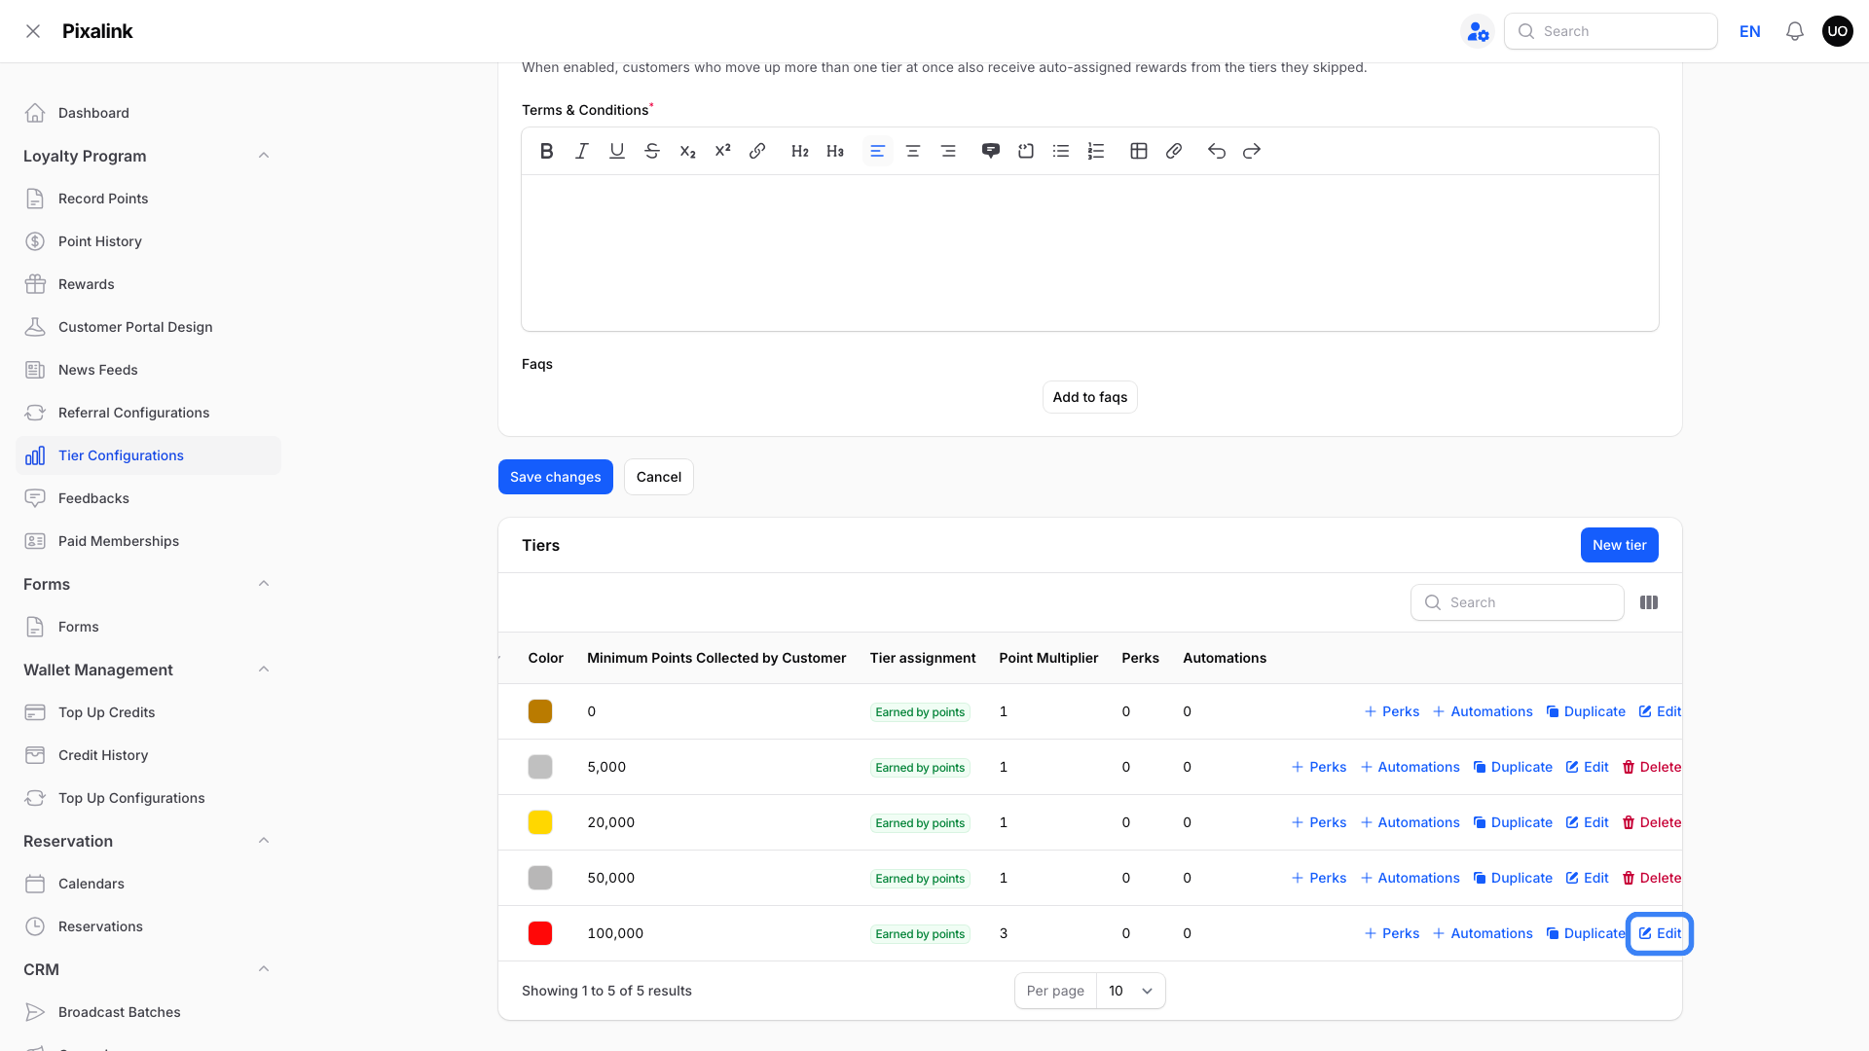Image resolution: width=1869 pixels, height=1051 pixels.
Task: Apply italic formatting in Terms editor
Action: click(x=581, y=151)
